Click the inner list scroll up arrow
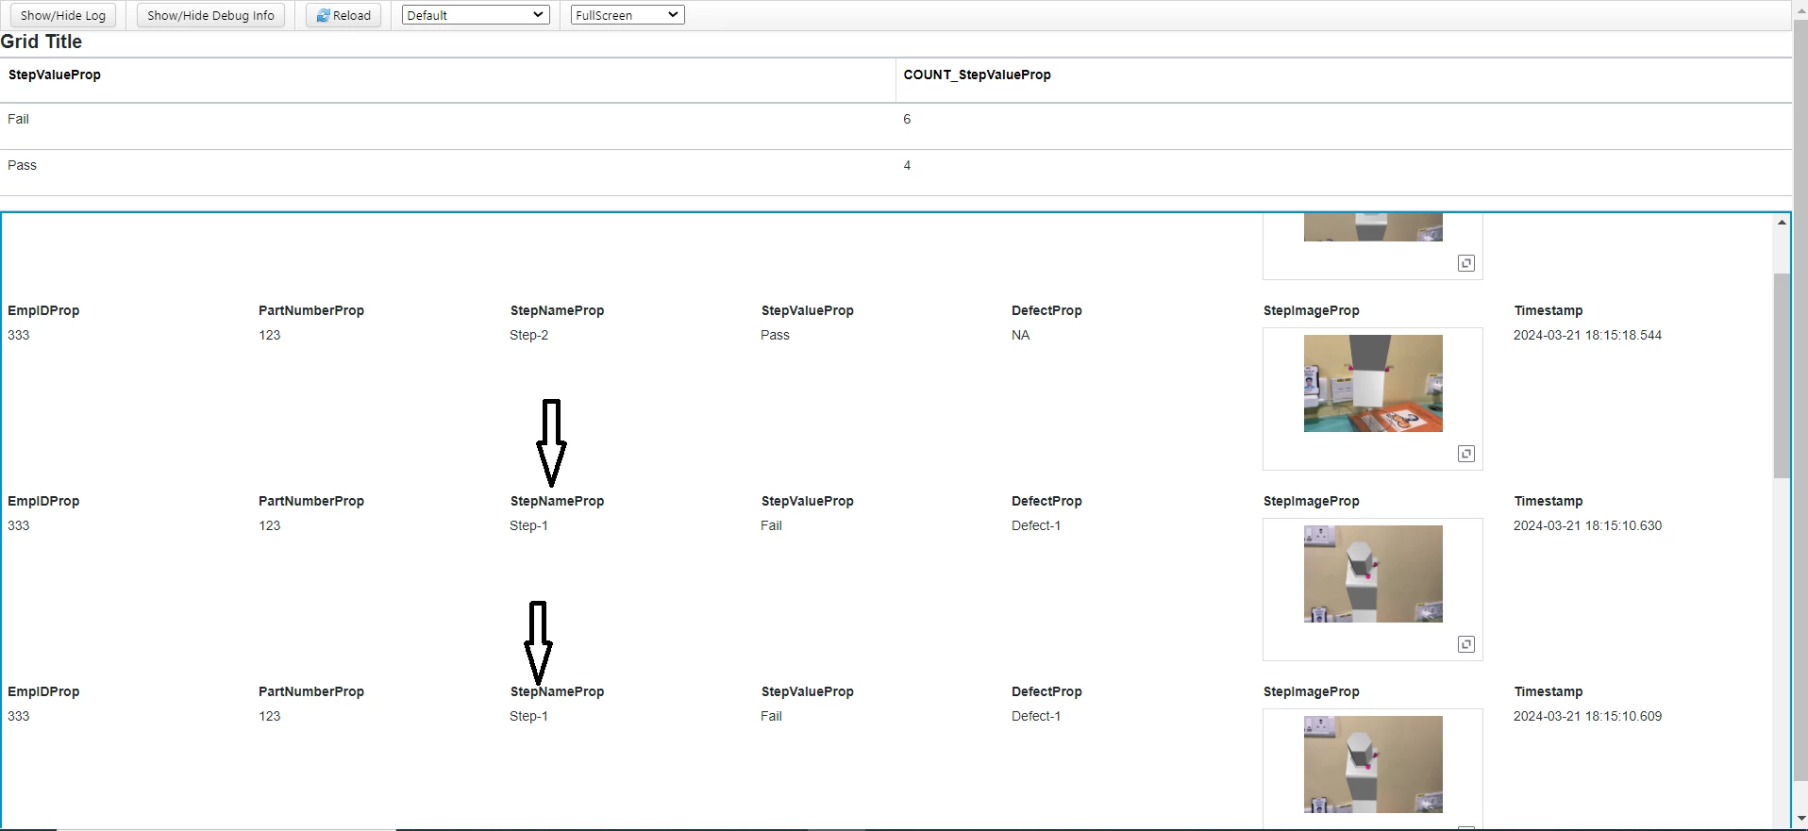The height and width of the screenshot is (831, 1808). [x=1782, y=223]
